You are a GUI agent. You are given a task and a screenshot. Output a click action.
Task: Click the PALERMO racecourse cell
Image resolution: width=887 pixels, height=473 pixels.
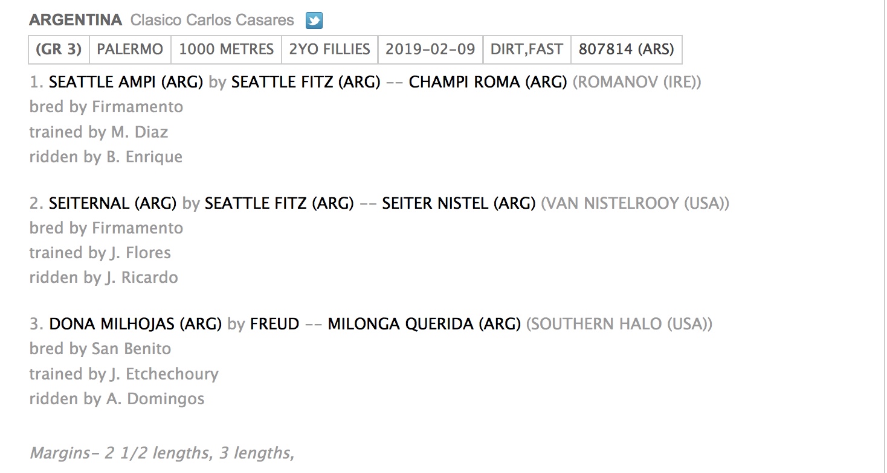tap(130, 49)
